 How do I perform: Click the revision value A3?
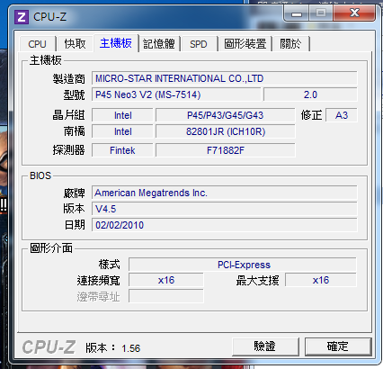pos(342,115)
